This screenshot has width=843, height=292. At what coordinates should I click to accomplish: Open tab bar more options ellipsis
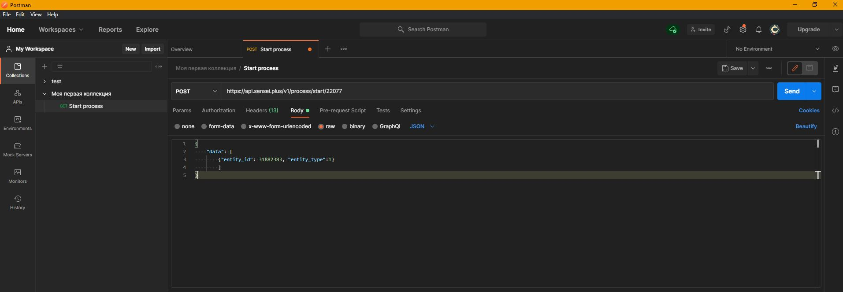tap(344, 49)
